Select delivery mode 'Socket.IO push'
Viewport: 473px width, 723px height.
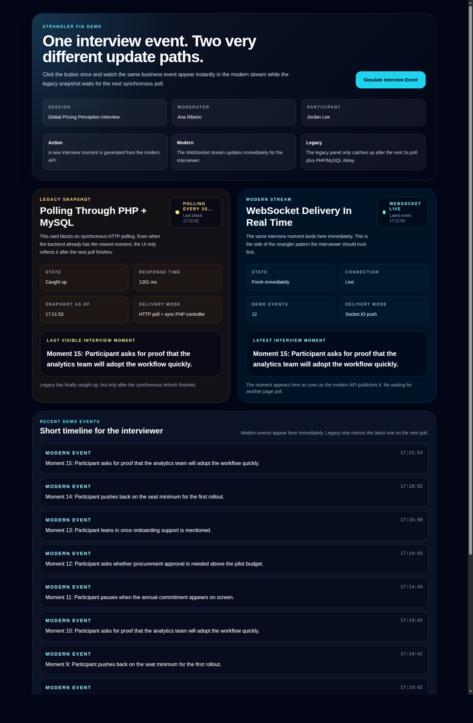pos(361,314)
